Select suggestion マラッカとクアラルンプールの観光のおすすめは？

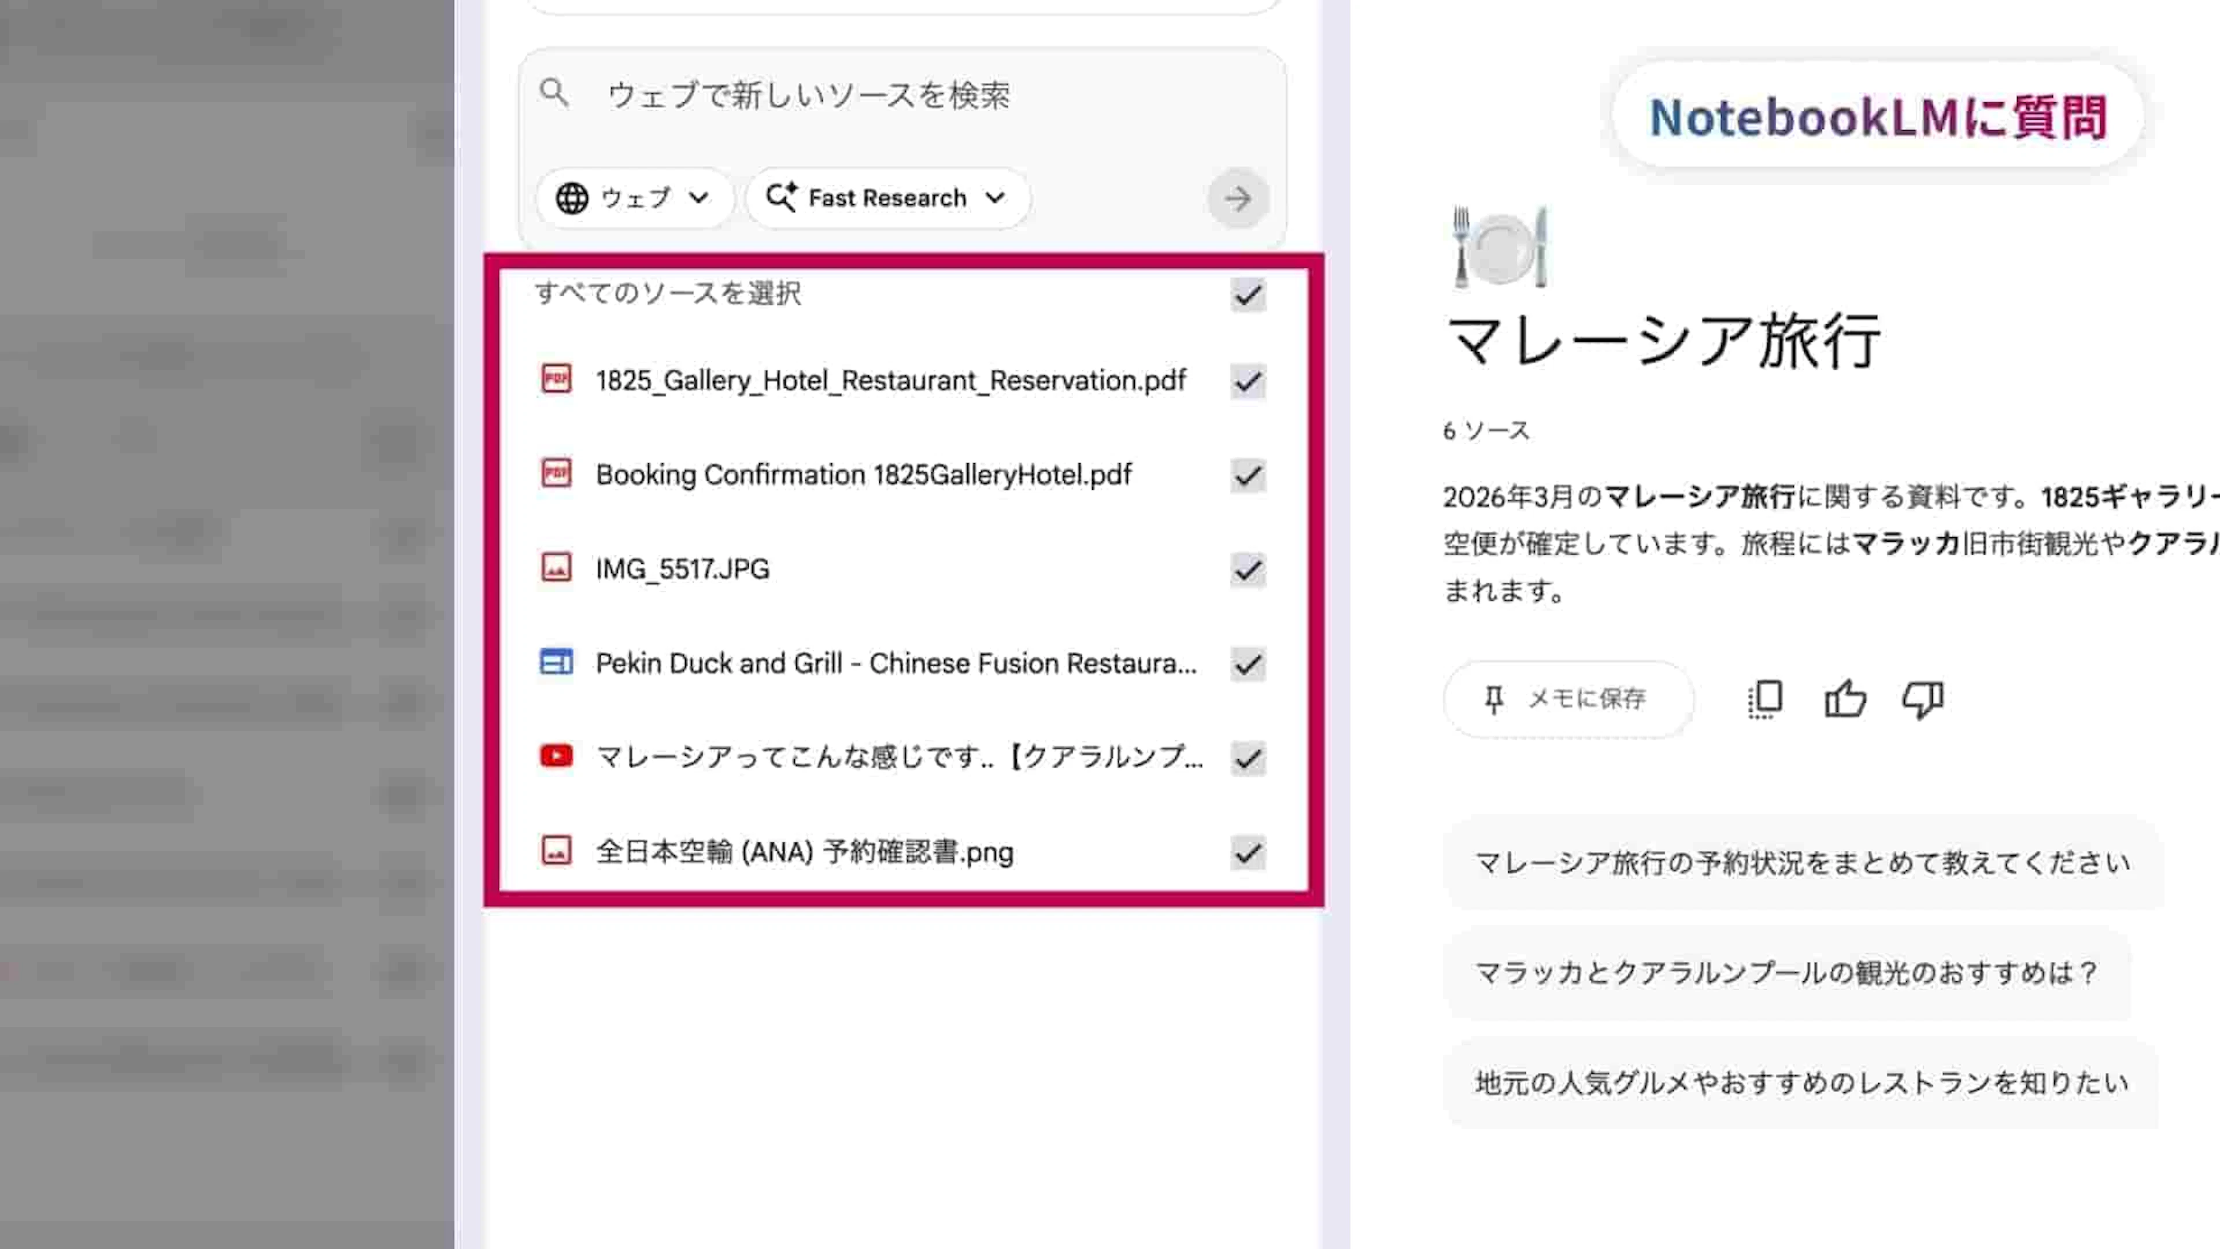1786,973
